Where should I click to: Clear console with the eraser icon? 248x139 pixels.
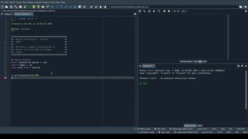tap(242, 66)
